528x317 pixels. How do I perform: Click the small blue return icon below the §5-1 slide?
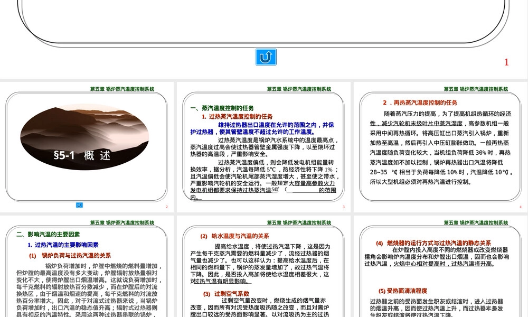click(79, 205)
